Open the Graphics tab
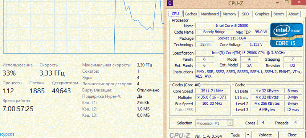Screen dimensions: 306x138 (262, 14)
